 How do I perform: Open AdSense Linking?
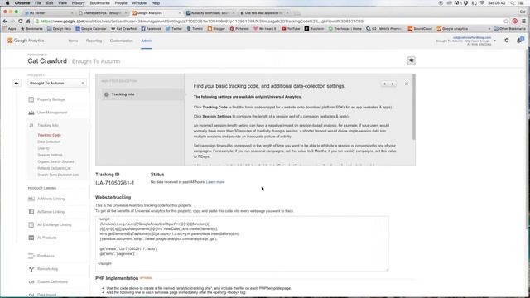[x=51, y=212]
